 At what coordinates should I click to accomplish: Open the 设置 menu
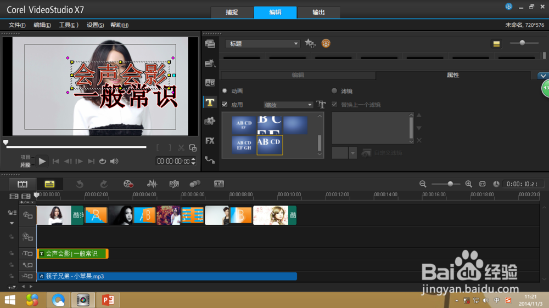[95, 25]
